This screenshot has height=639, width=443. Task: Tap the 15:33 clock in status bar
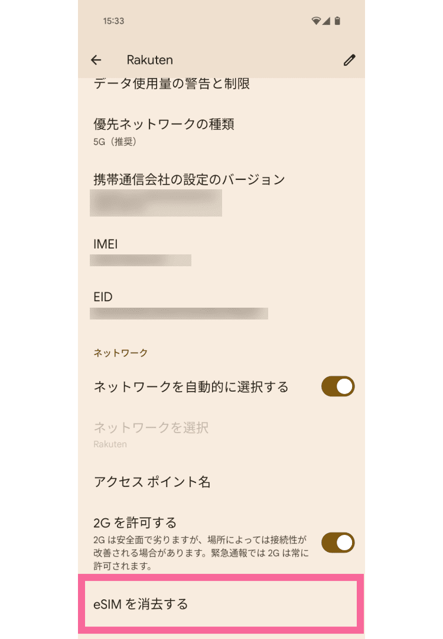[113, 21]
